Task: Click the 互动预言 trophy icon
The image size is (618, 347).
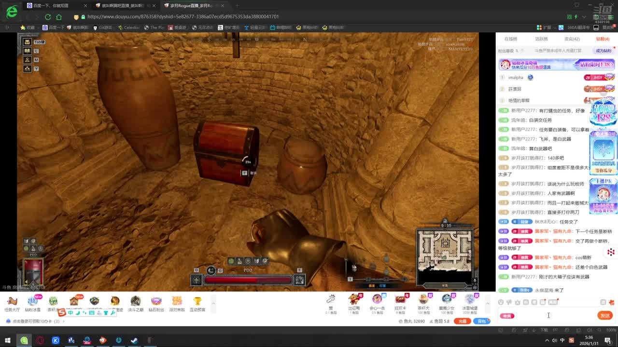Action: 197,303
